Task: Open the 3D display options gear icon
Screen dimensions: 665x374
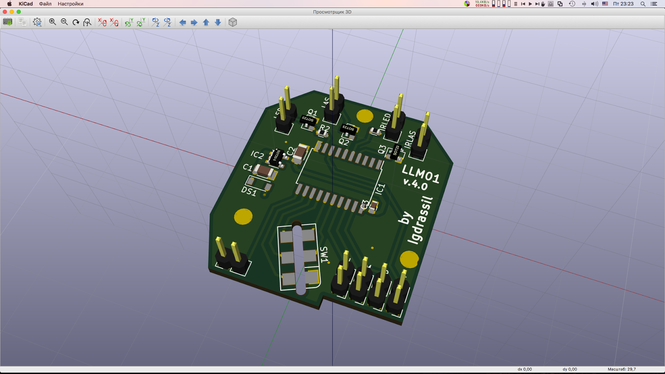Action: (x=37, y=22)
